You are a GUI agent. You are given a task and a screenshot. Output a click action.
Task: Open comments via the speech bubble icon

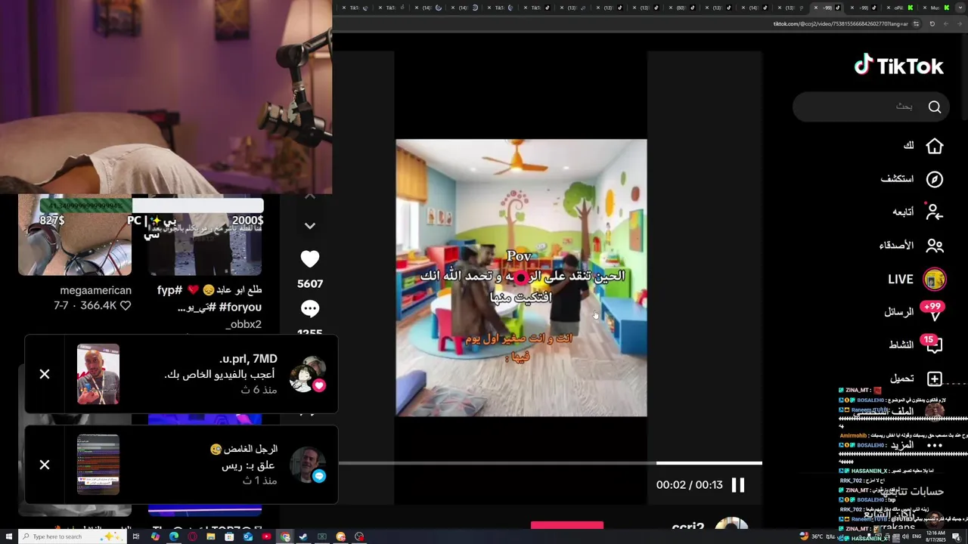point(310,308)
